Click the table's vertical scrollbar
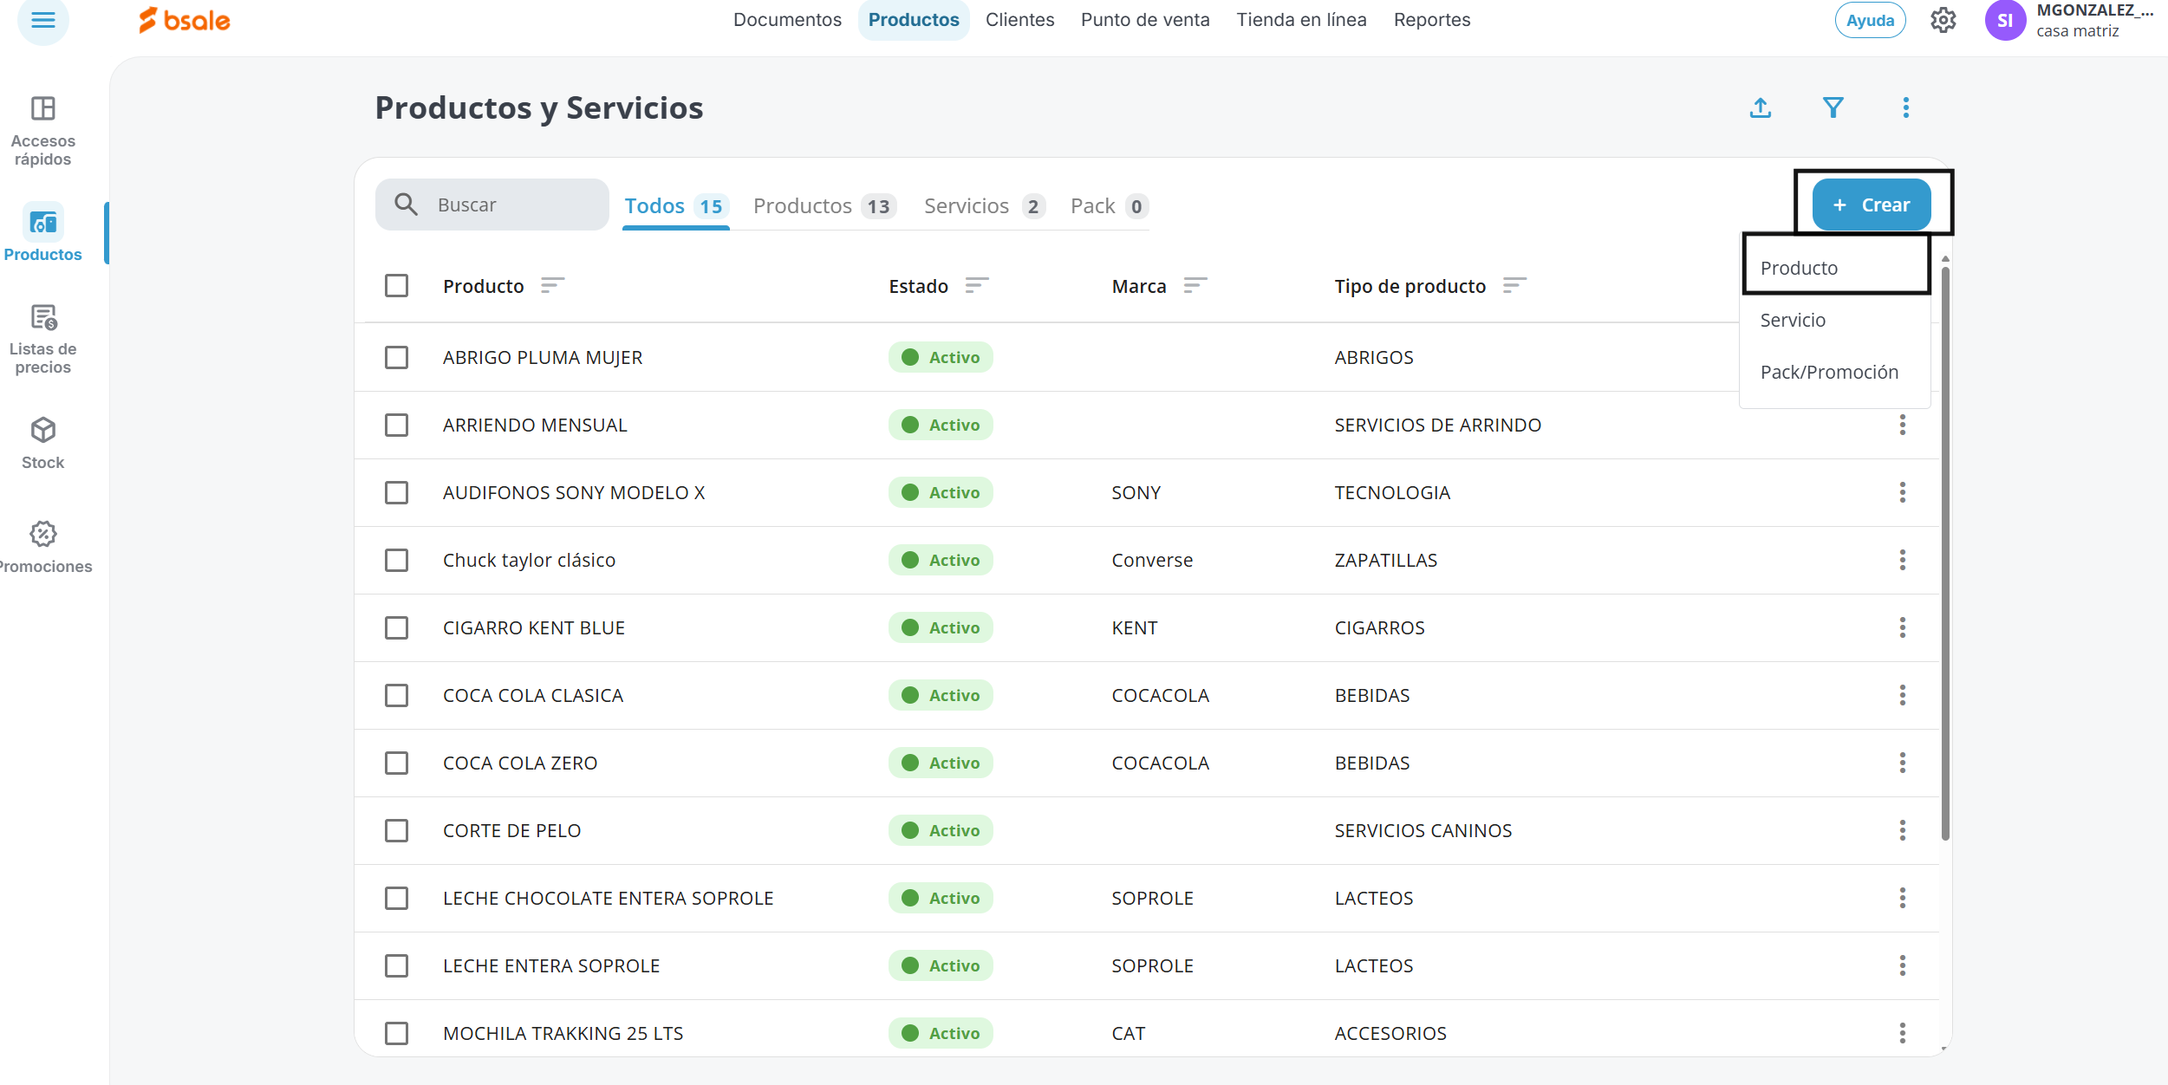The image size is (2168, 1085). pyautogui.click(x=1945, y=555)
